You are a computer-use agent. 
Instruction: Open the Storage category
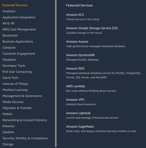pyautogui.click(x=8, y=144)
